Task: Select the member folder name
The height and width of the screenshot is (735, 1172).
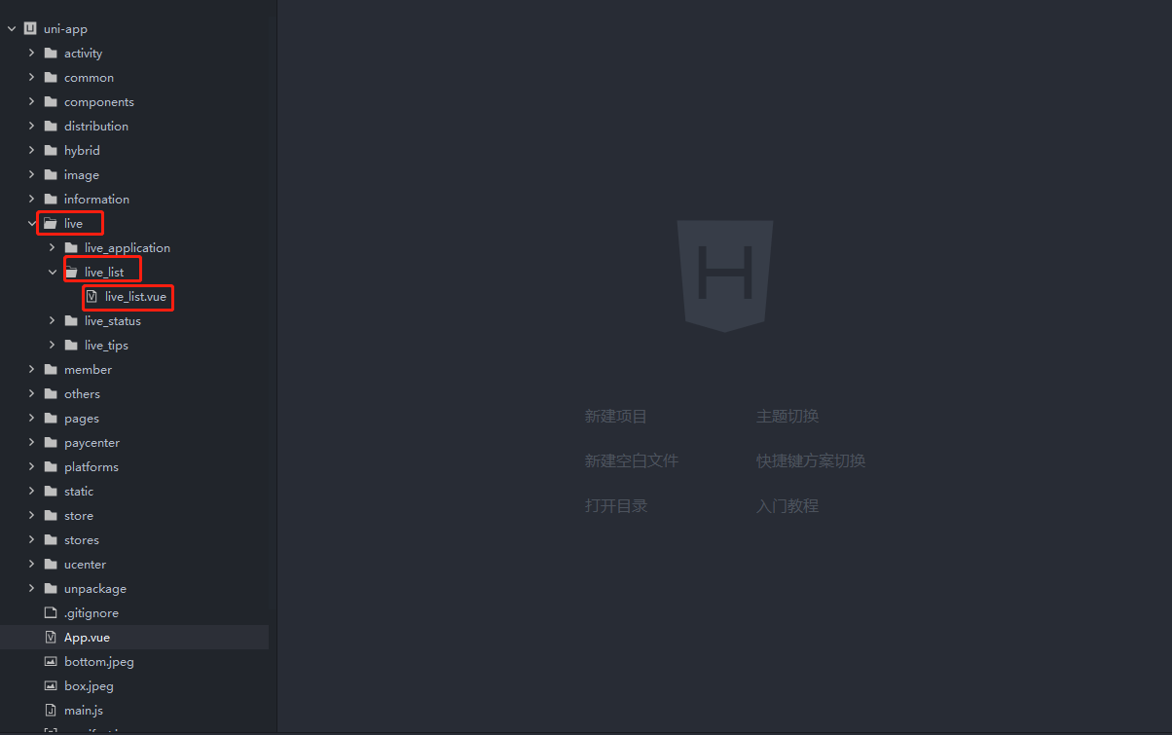Action: 89,370
